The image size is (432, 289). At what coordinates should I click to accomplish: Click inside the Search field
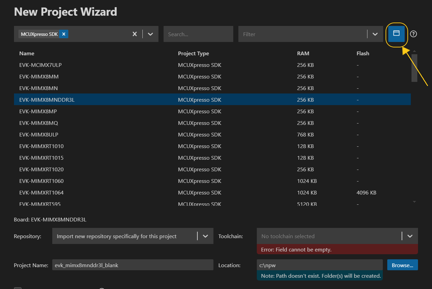click(198, 34)
